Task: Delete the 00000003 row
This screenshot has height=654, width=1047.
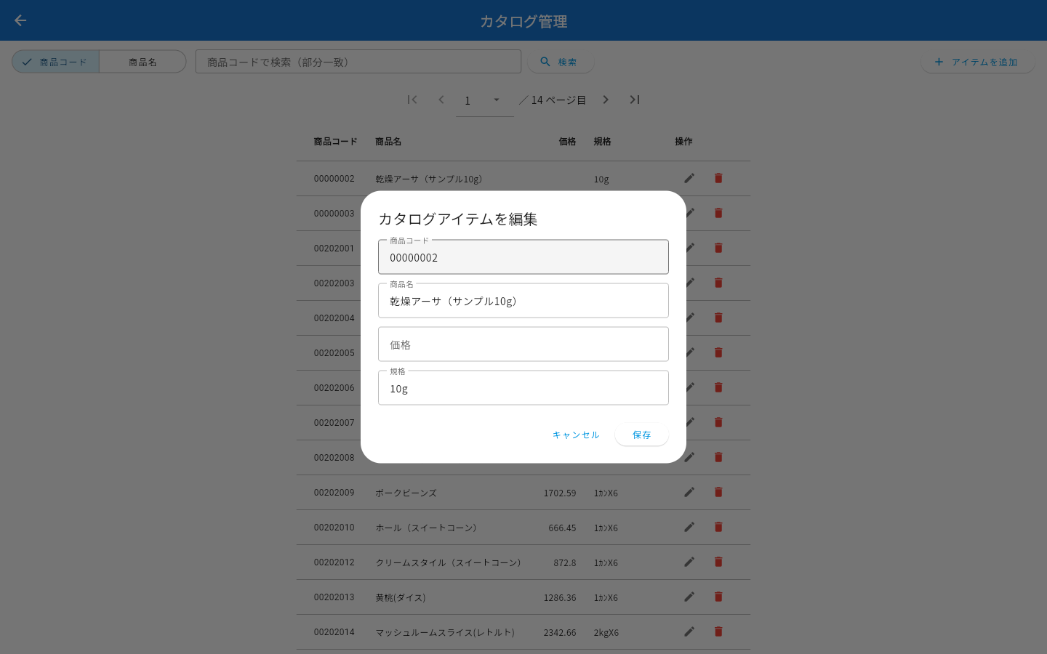Action: pyautogui.click(x=718, y=213)
